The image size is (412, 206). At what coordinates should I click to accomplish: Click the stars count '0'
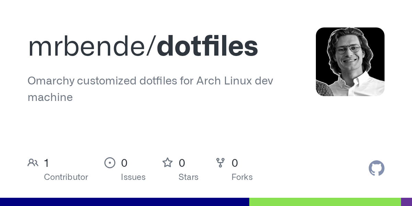pos(182,163)
